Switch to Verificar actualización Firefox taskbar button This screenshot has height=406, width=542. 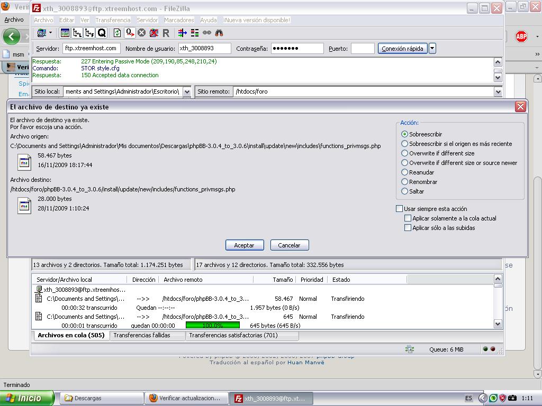pos(186,398)
